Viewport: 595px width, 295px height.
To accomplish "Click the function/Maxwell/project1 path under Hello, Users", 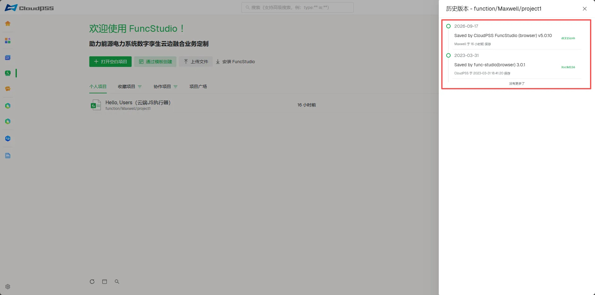I will point(128,109).
